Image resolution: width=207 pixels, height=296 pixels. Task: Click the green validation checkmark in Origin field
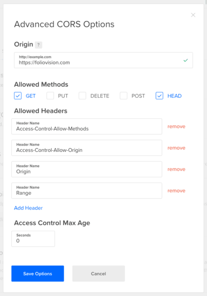186,60
